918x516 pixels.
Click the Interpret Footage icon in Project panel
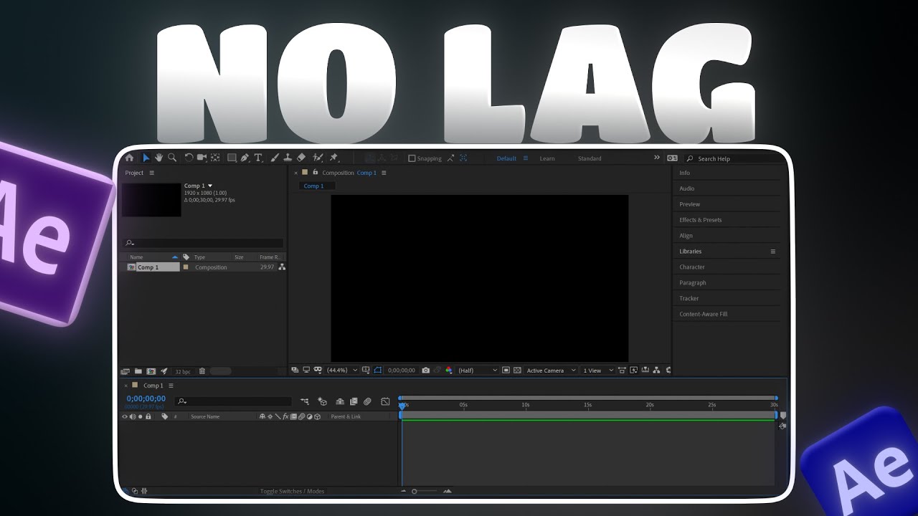click(x=125, y=371)
